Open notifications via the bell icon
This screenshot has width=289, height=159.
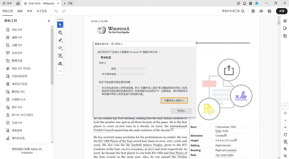point(244,3)
